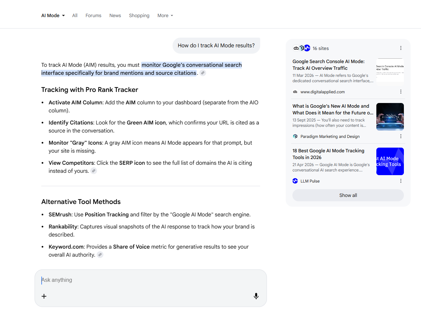The image size is (421, 310).
Task: Open options for the LLM Pulse result
Action: pos(401,181)
